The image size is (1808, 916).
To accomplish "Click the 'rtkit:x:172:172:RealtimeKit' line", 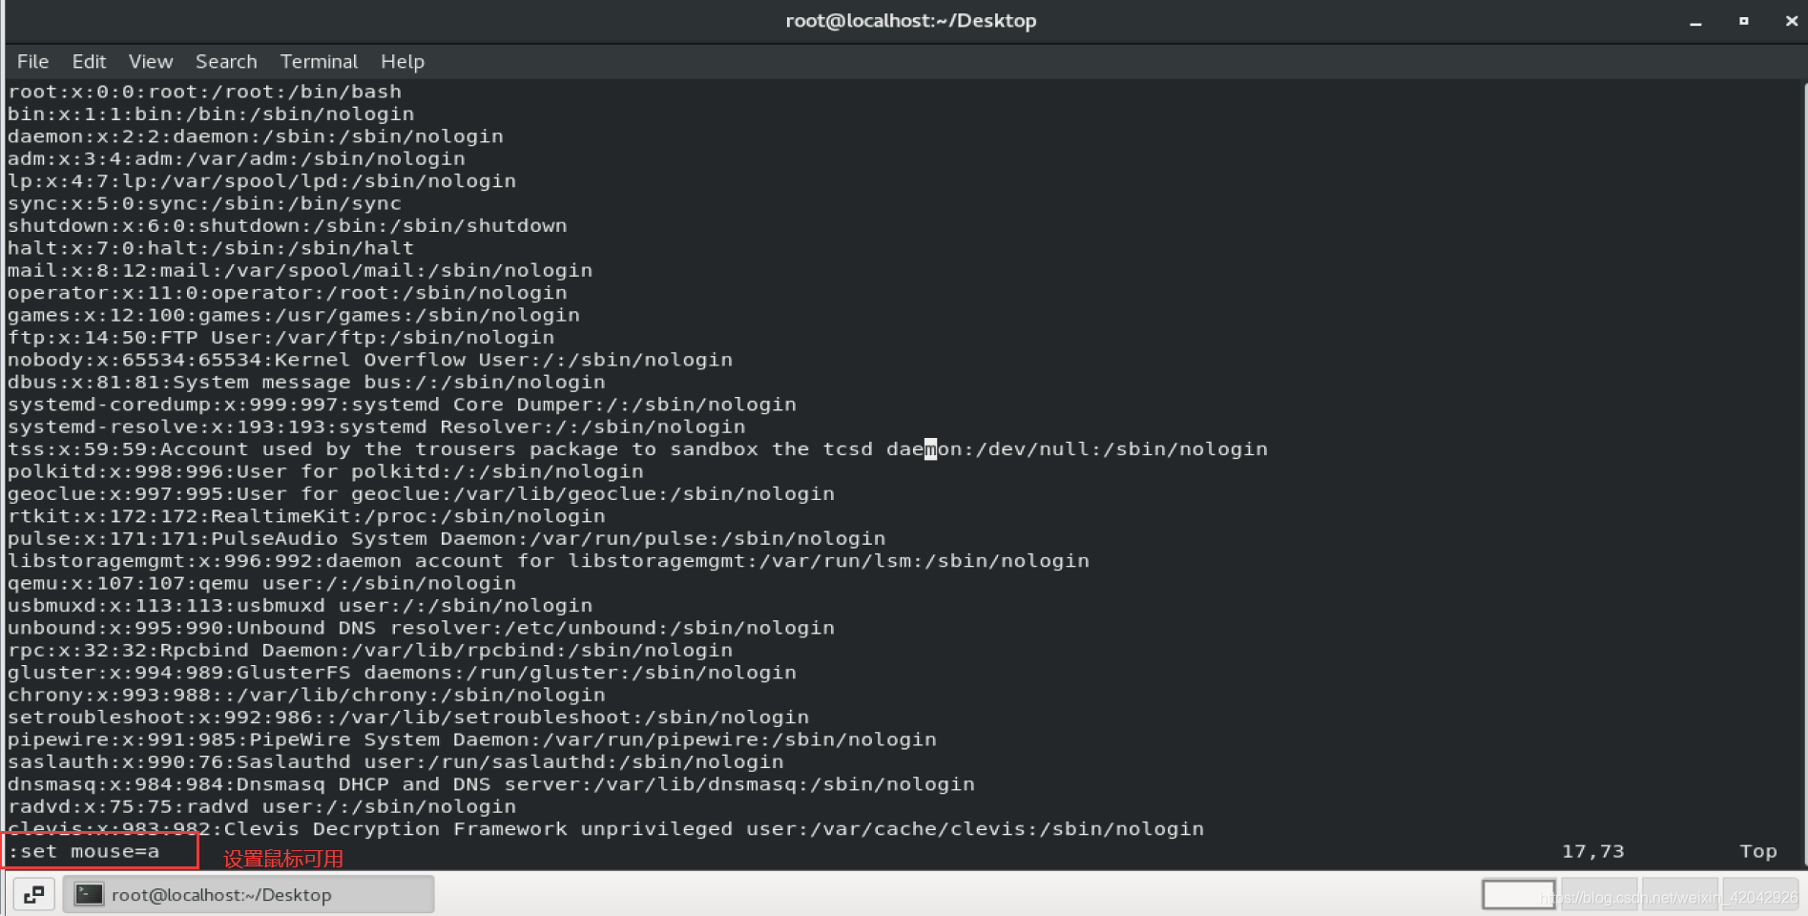I will (306, 516).
